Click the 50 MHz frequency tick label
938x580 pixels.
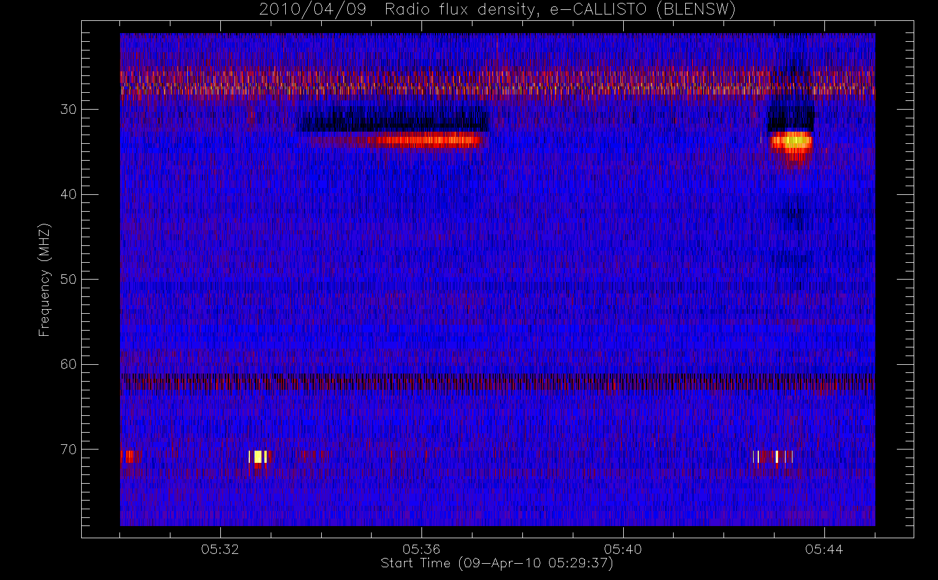tap(68, 280)
